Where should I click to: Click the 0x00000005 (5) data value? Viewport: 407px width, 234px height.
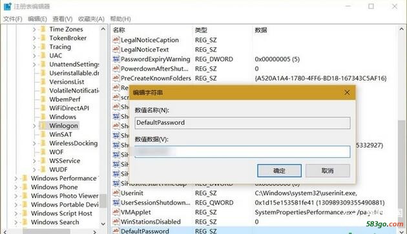tap(277, 59)
